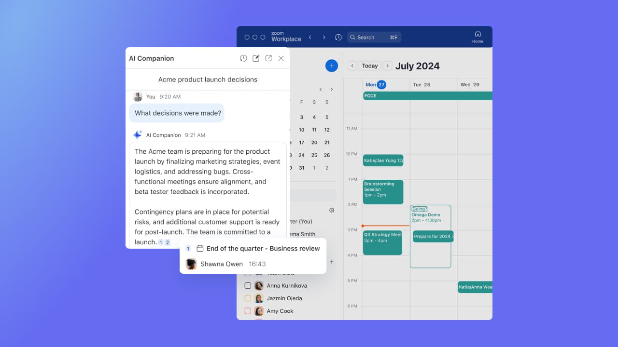Start a new AI Companion chat

click(256, 58)
